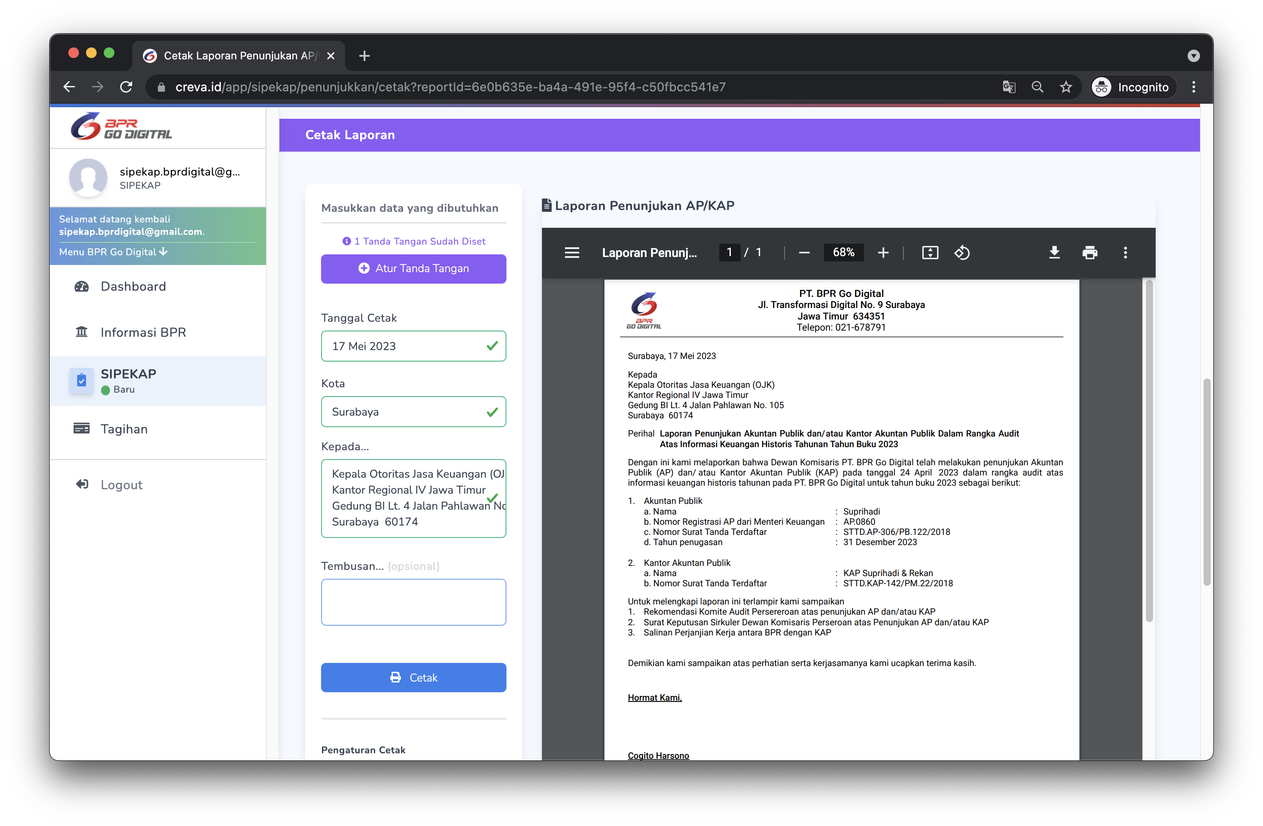Download the PDF report
1263x826 pixels.
pyautogui.click(x=1054, y=253)
